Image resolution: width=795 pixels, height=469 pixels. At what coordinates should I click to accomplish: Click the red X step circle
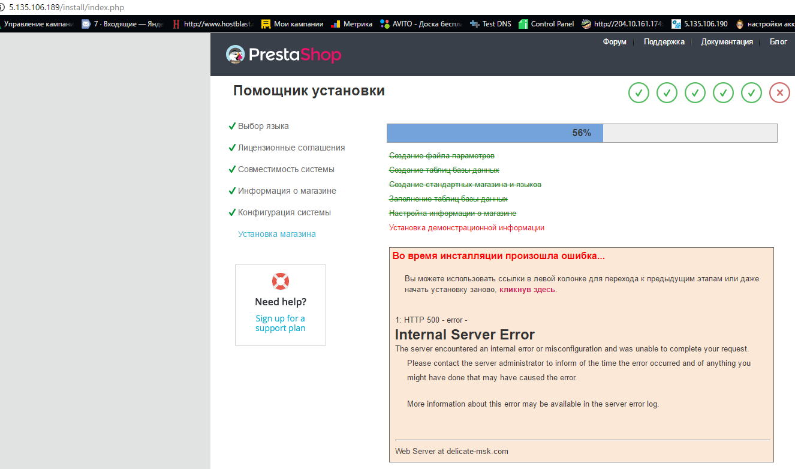point(779,92)
